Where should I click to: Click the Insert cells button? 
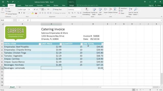coord(106,11)
